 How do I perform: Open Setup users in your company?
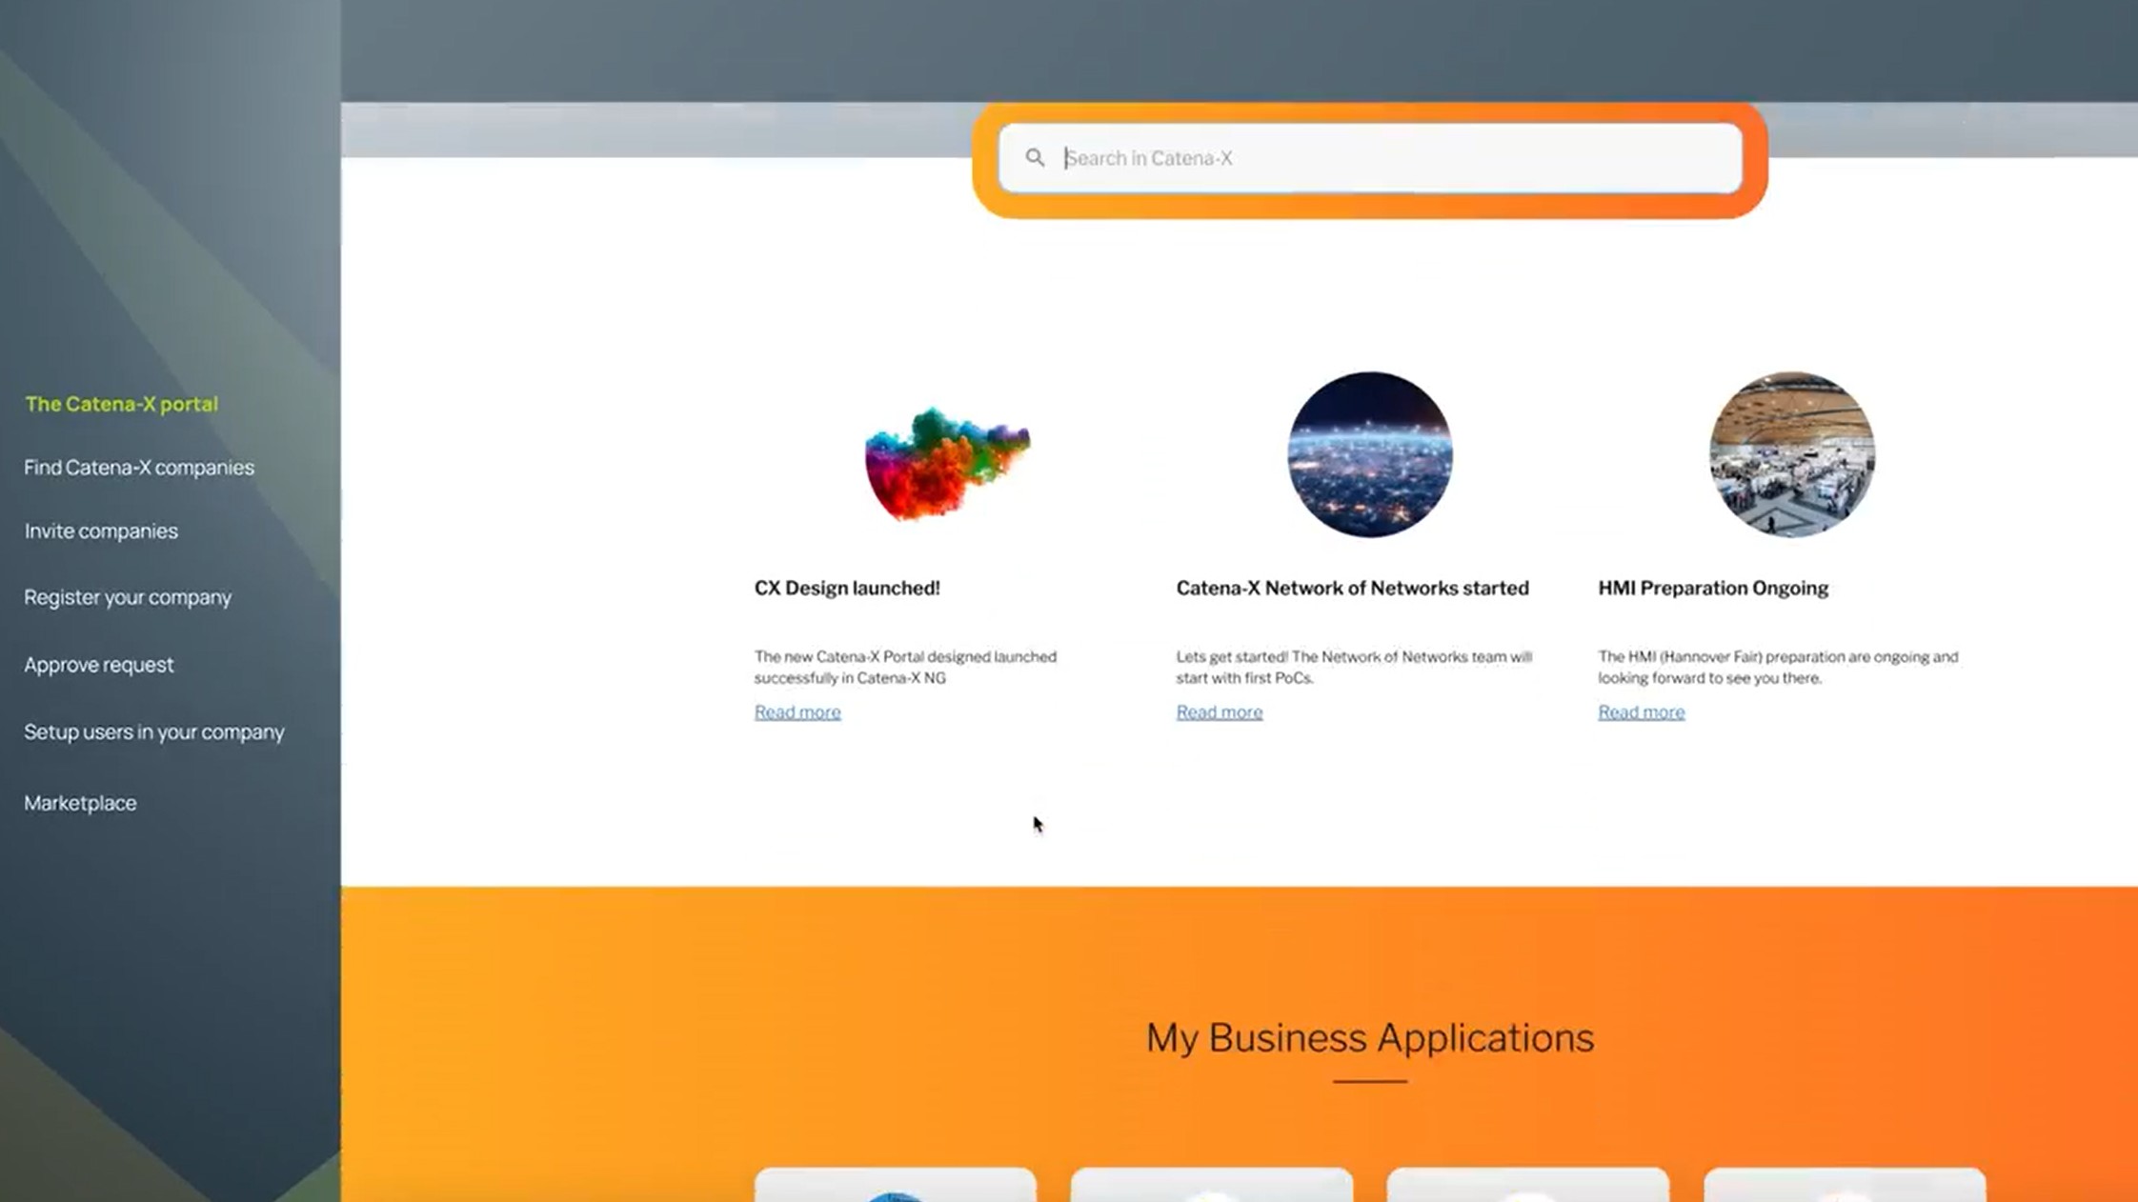tap(154, 732)
